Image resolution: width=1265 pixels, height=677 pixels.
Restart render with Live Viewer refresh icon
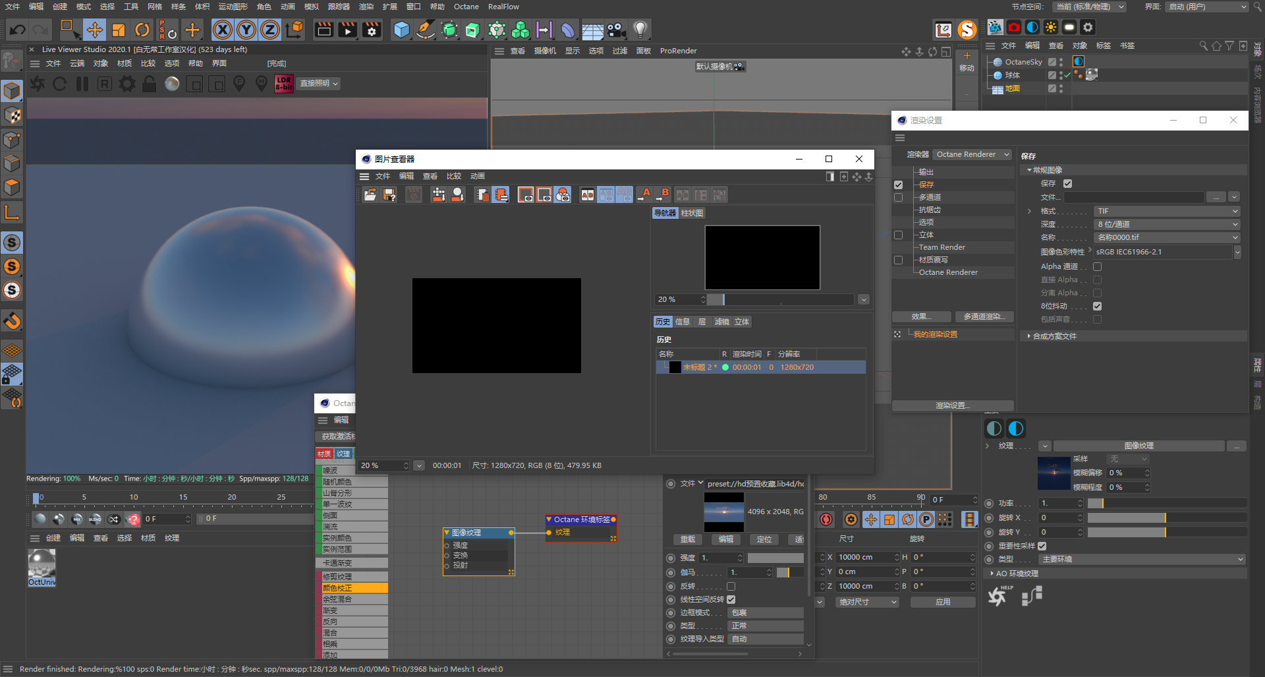59,84
